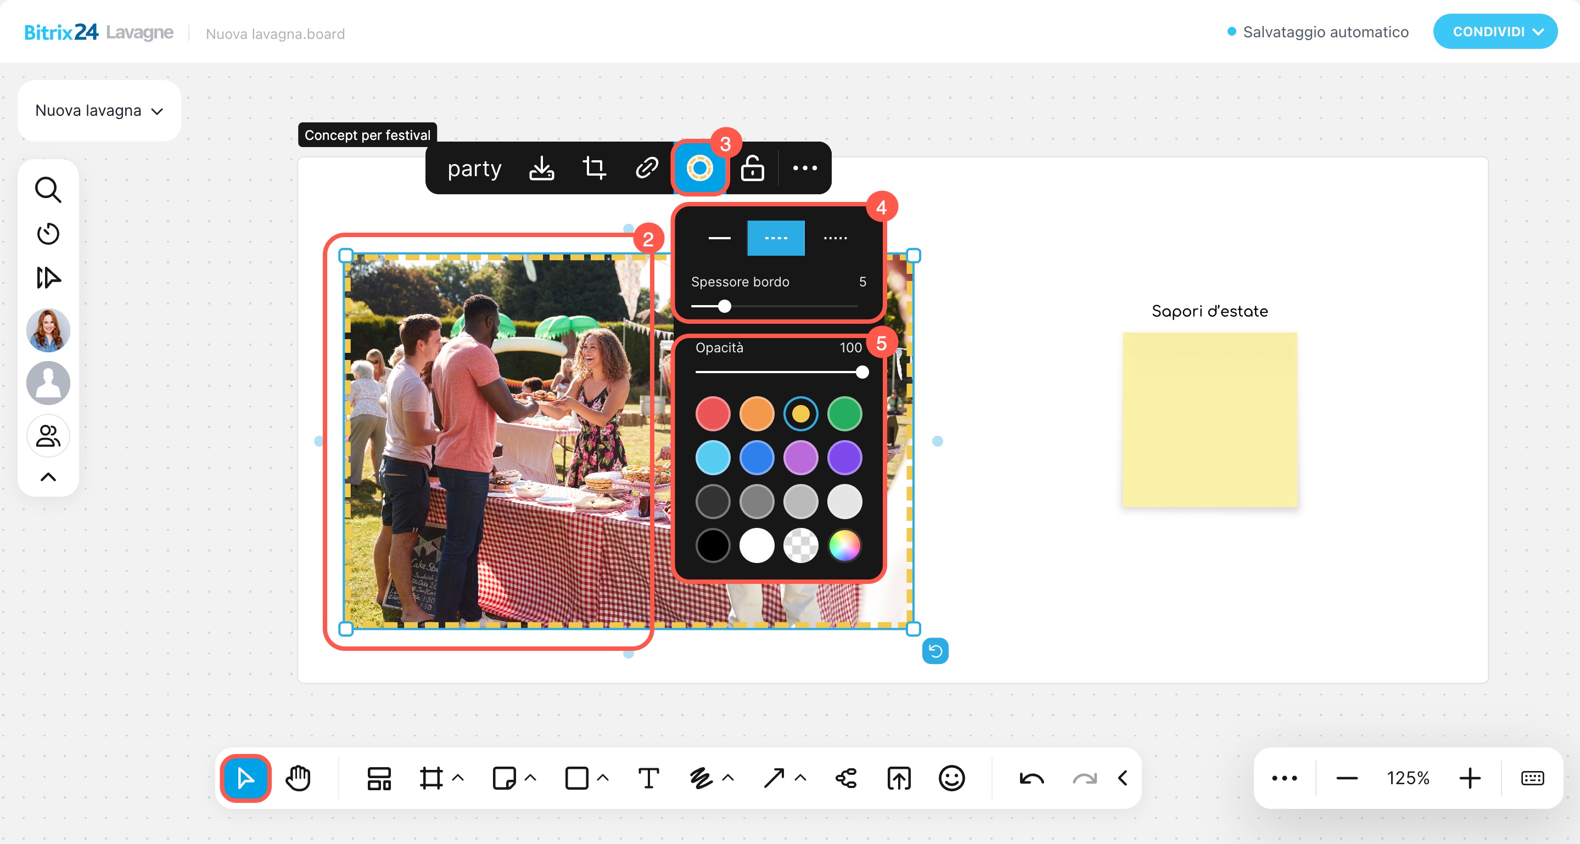Toggle the lock icon on image
Viewport: 1580px width, 844px height.
pos(752,167)
